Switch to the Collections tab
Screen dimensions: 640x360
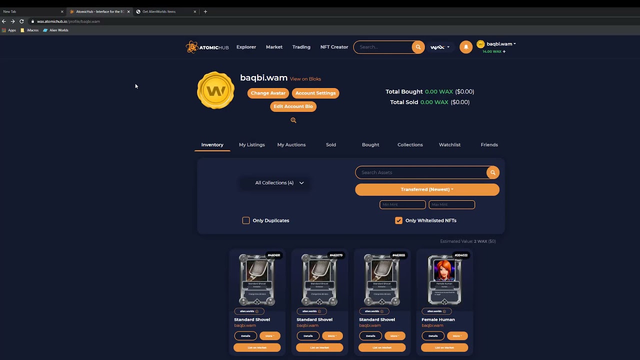(x=410, y=144)
